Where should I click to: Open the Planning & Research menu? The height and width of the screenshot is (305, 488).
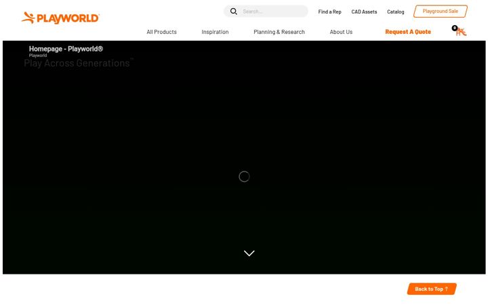pyautogui.click(x=279, y=32)
